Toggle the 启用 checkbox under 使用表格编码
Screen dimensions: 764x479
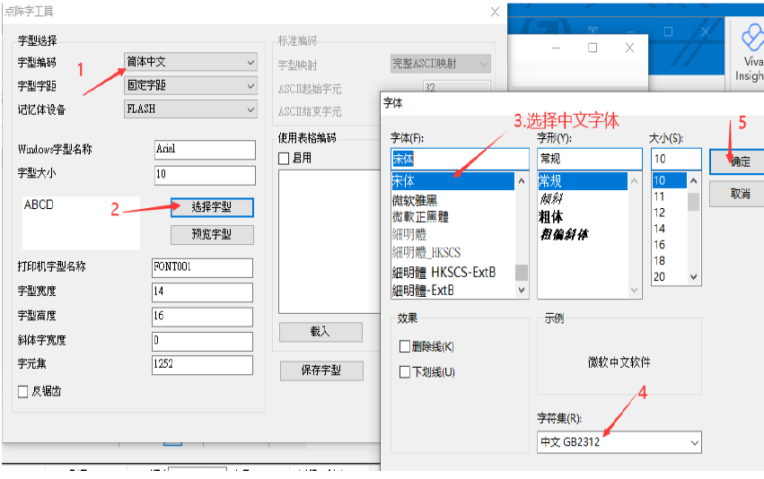point(285,158)
